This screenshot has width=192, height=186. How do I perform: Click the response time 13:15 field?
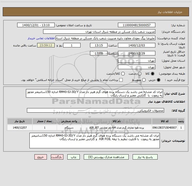[99, 45]
